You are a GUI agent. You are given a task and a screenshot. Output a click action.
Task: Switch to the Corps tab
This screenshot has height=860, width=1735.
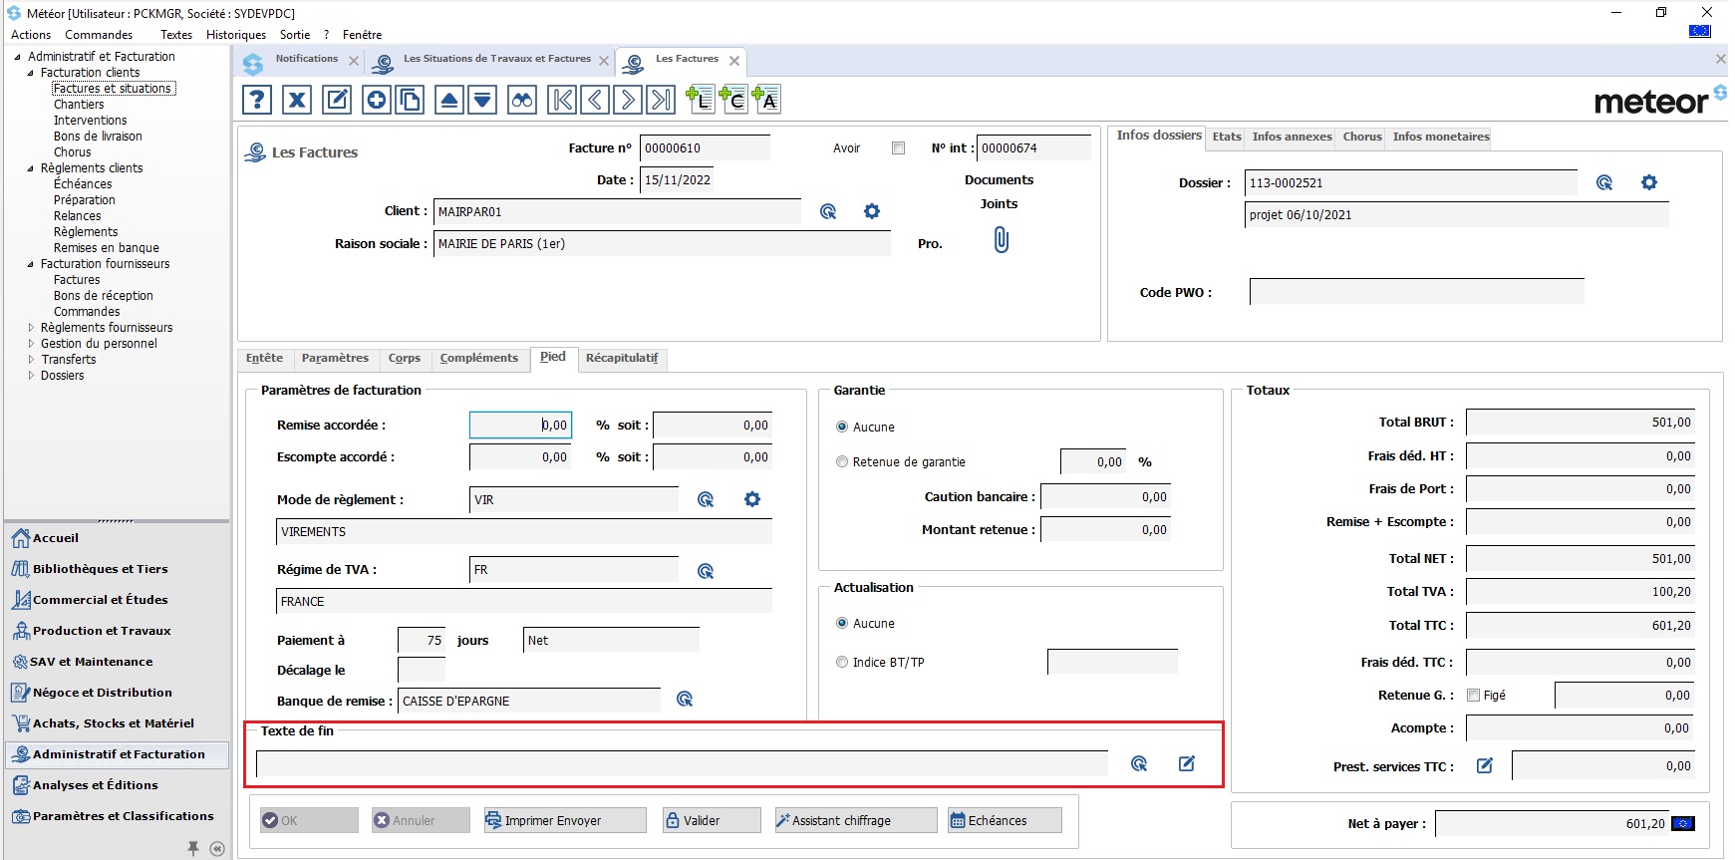405,358
